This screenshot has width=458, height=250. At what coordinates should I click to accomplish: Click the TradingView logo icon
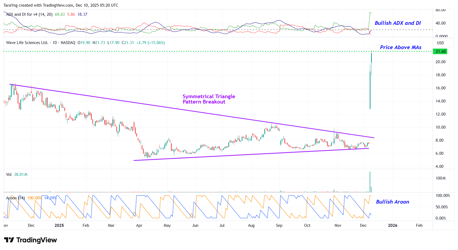[9, 240]
